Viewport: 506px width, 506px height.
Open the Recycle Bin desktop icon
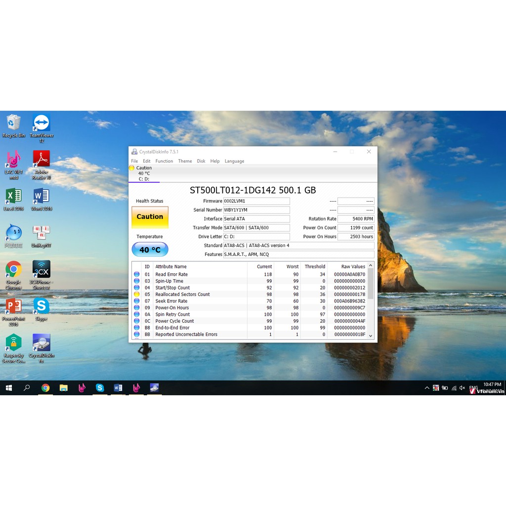coord(13,123)
